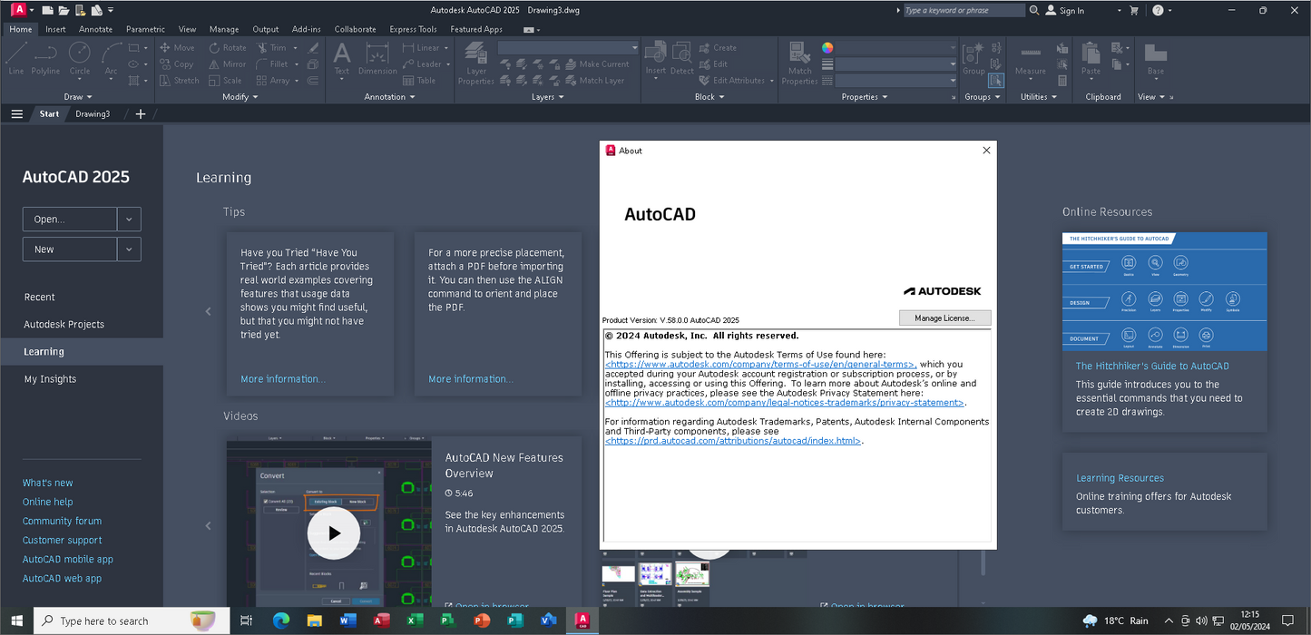Add a new drawing tab with plus
The width and height of the screenshot is (1311, 635).
point(141,114)
